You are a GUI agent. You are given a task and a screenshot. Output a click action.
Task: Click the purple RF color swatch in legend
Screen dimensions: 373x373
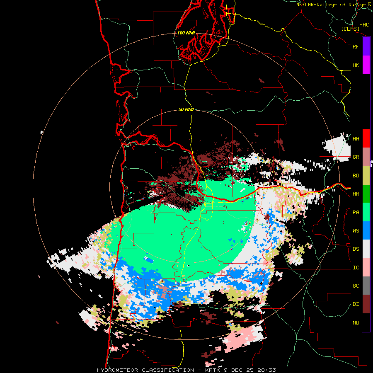[366, 46]
